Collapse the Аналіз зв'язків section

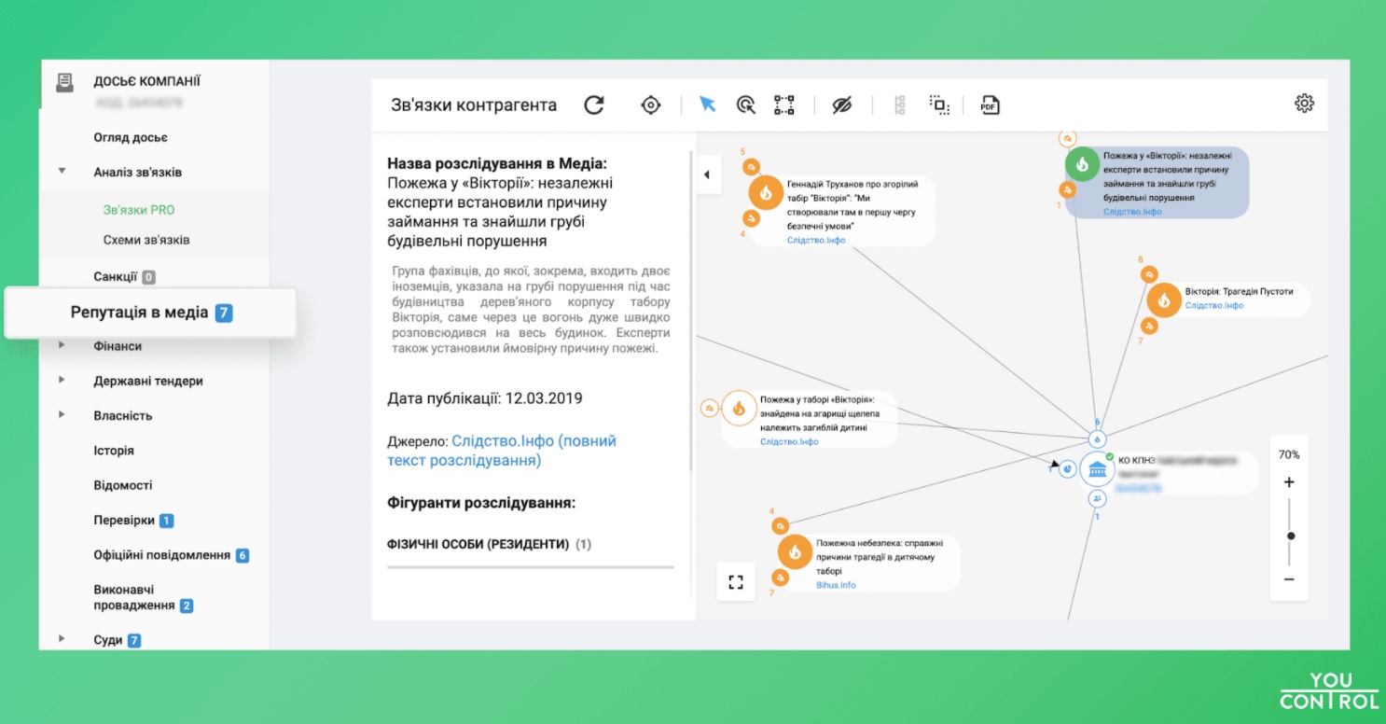coord(62,172)
